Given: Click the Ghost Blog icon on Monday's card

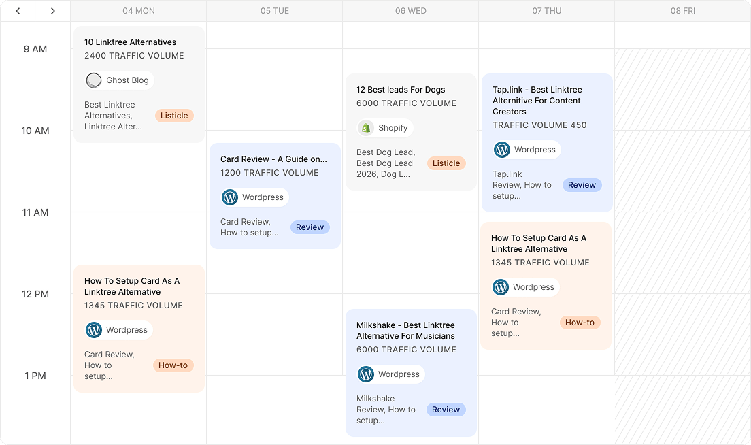Looking at the screenshot, I should 94,80.
